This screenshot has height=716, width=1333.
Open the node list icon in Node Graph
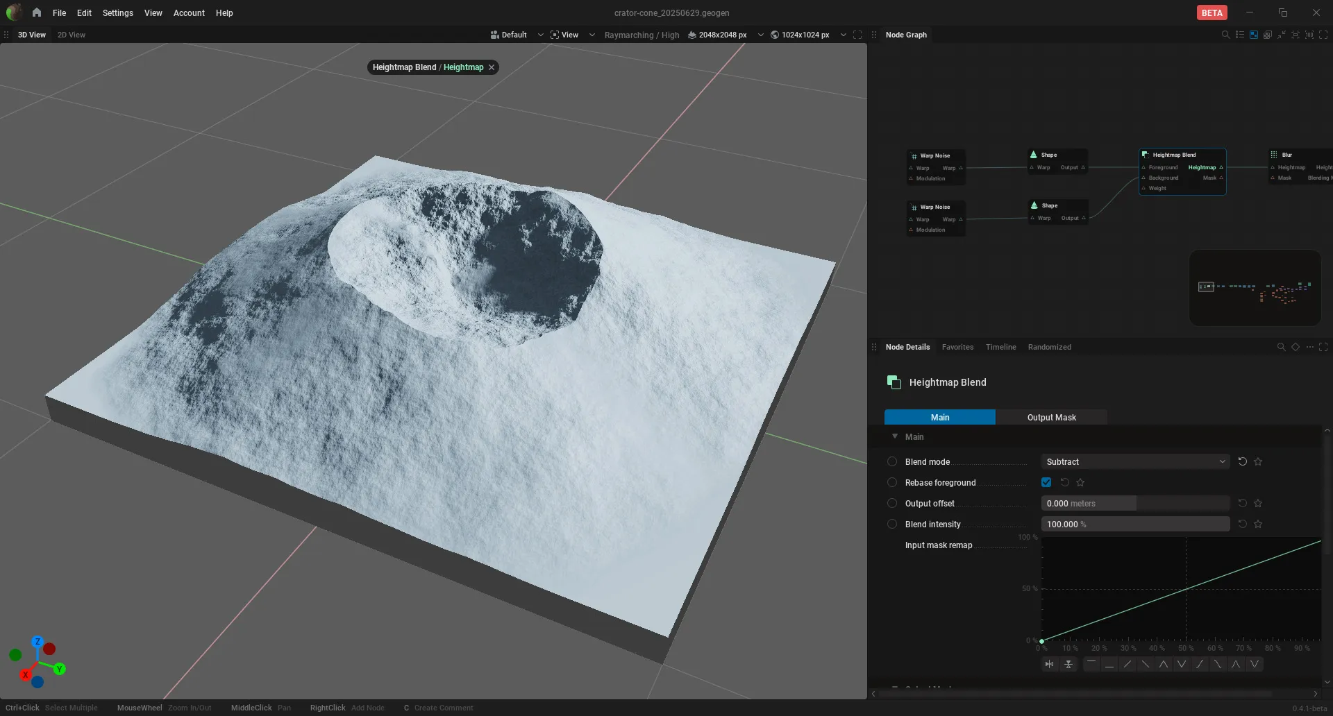click(1240, 35)
